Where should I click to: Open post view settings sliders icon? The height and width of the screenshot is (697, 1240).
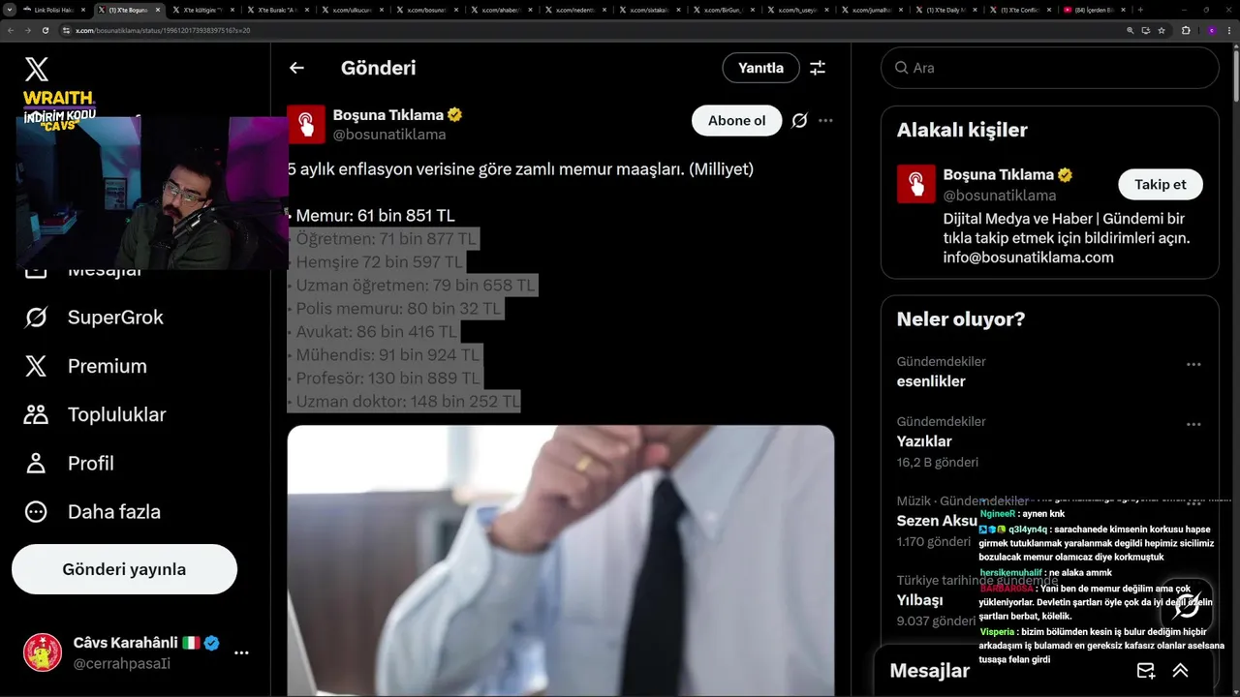818,68
